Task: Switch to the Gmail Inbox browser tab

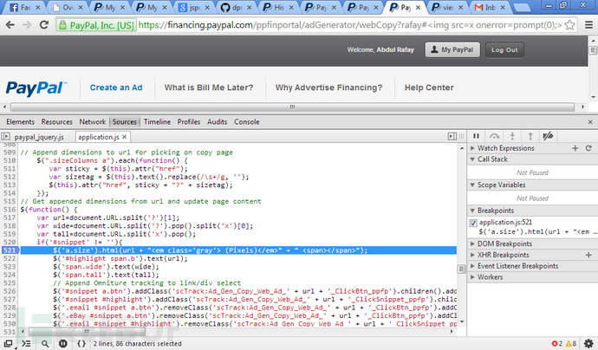Action: pyautogui.click(x=491, y=7)
